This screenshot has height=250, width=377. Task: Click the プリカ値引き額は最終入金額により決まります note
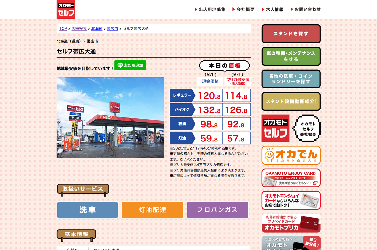pyautogui.click(x=208, y=170)
